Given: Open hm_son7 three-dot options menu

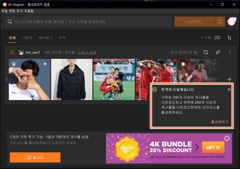Looking at the screenshot, I should click(230, 52).
